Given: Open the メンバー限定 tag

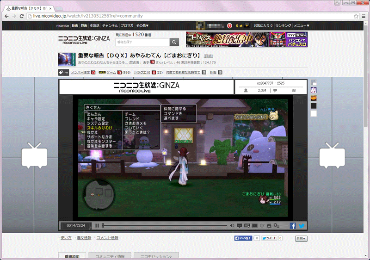Looking at the screenshot, I should (80, 73).
